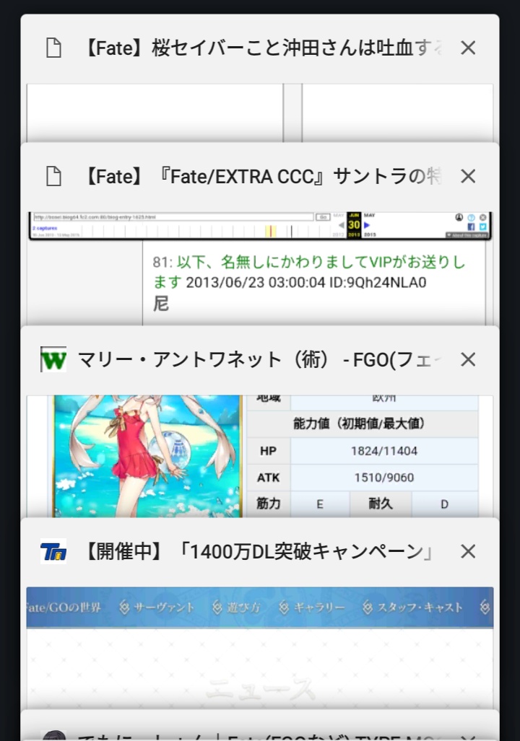Open the news page preview with ニュース heading
The width and height of the screenshot is (520, 741).
[260, 664]
